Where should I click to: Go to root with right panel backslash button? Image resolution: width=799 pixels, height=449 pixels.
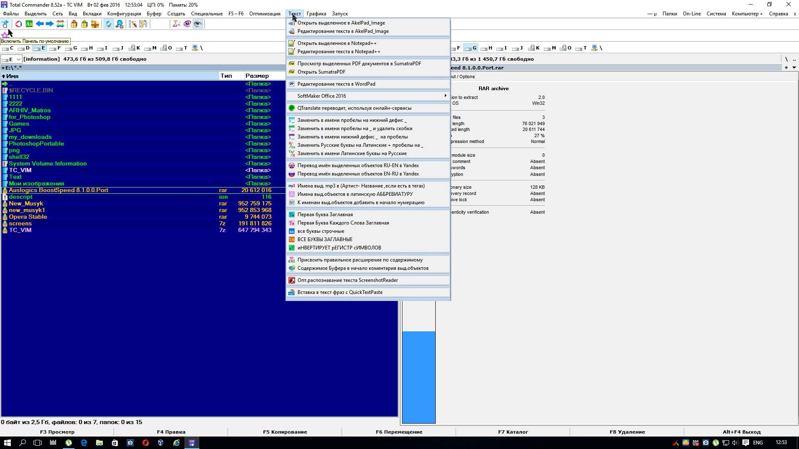click(x=786, y=59)
